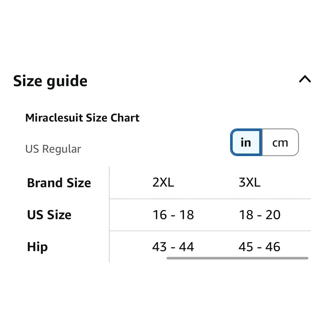Click the US Size row header
324x324 pixels.
[x=49, y=215]
